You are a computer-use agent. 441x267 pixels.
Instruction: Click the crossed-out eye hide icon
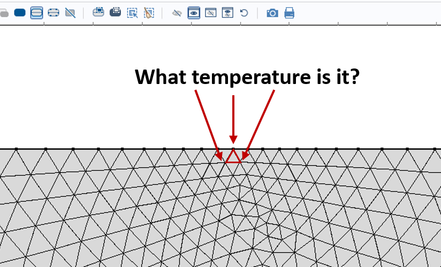click(177, 13)
